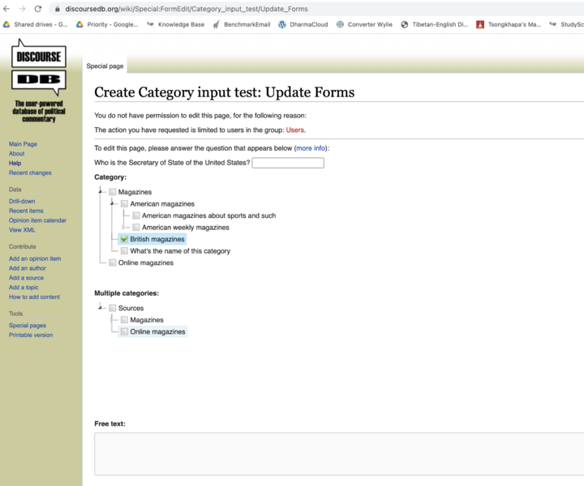Viewport: 584px width, 486px height.
Task: Open the Converter Wylie bookmark
Action: (364, 24)
